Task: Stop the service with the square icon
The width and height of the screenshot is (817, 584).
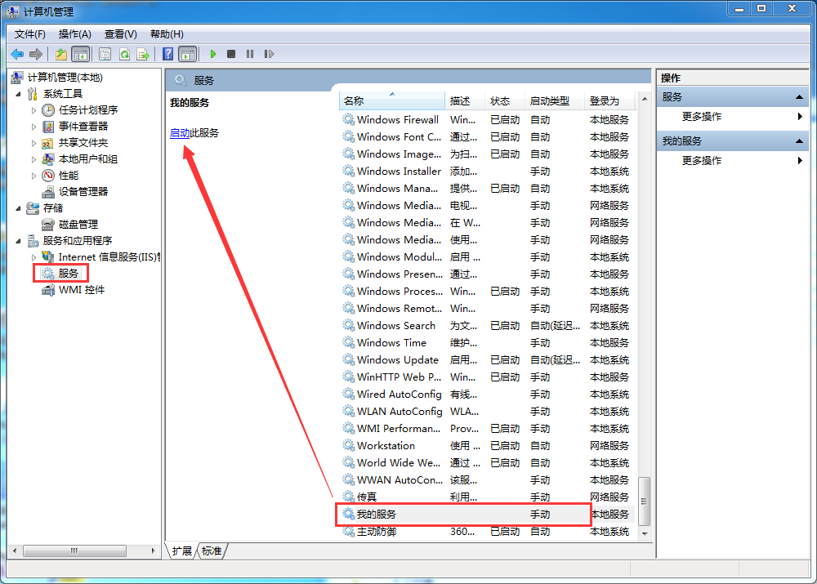Action: [231, 54]
